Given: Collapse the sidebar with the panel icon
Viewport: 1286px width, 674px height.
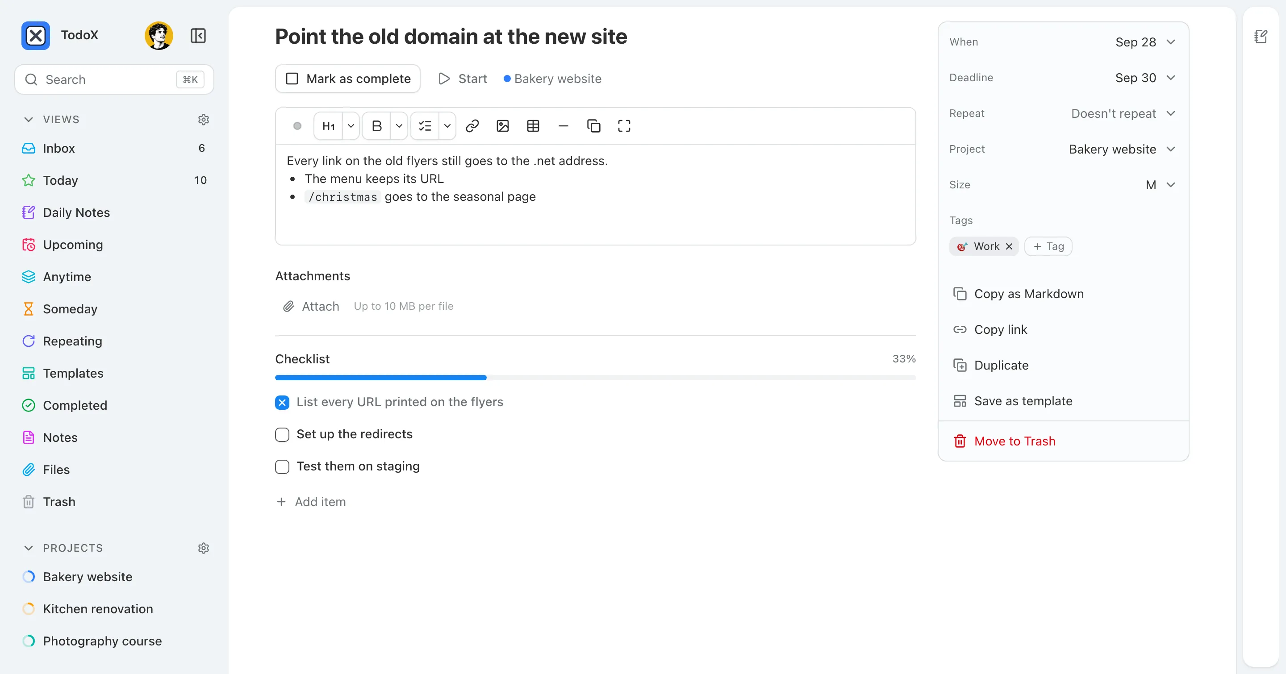Looking at the screenshot, I should (x=198, y=35).
